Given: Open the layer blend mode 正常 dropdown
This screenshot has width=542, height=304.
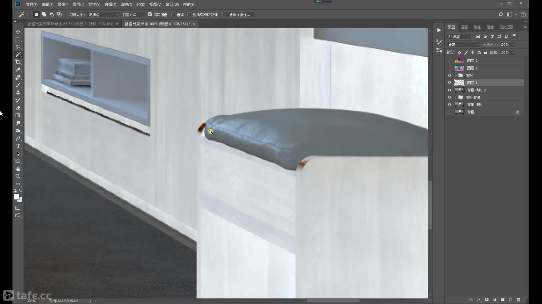Looking at the screenshot, I should click(464, 44).
